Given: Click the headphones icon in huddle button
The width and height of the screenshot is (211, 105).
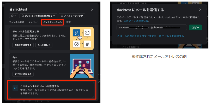Looking at the screenshot, I should coord(62,16).
